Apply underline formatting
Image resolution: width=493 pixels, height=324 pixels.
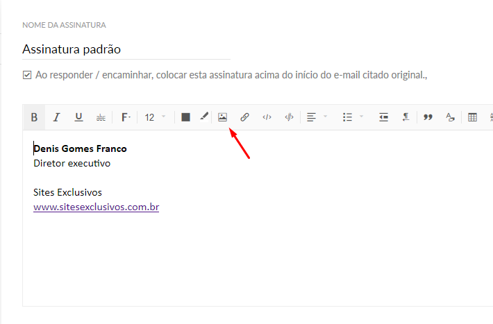(78, 117)
